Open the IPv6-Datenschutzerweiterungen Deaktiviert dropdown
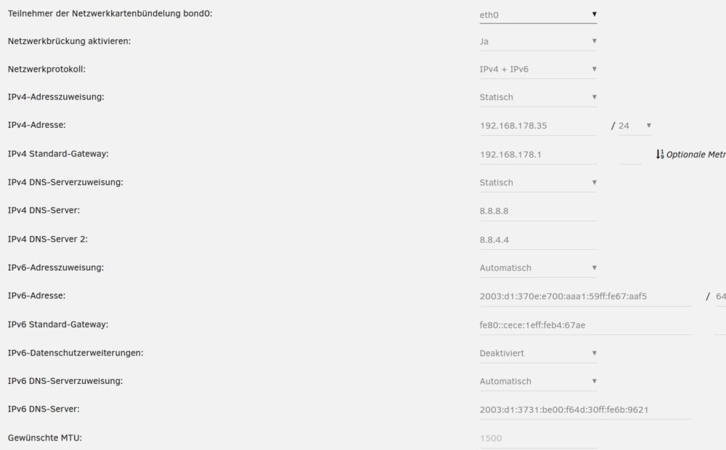The image size is (726, 450). tap(538, 353)
